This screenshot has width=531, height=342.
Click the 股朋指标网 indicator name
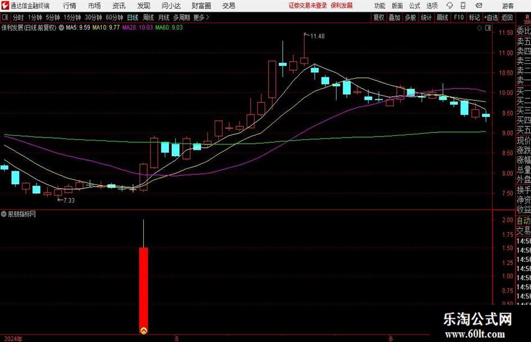tap(22, 214)
